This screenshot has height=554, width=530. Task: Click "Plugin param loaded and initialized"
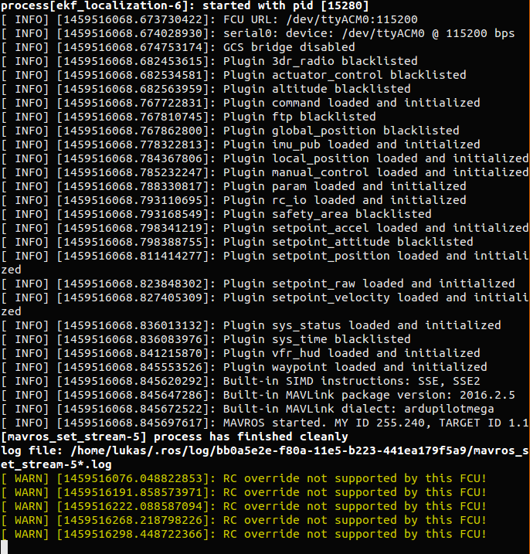point(345,186)
